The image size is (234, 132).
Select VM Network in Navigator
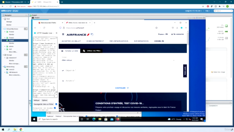[13, 72]
